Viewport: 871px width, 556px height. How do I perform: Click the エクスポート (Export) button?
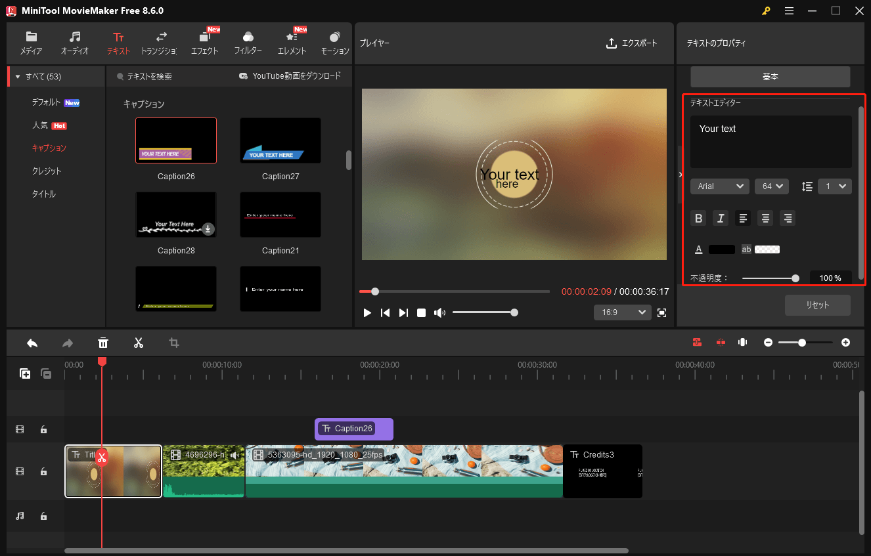632,43
